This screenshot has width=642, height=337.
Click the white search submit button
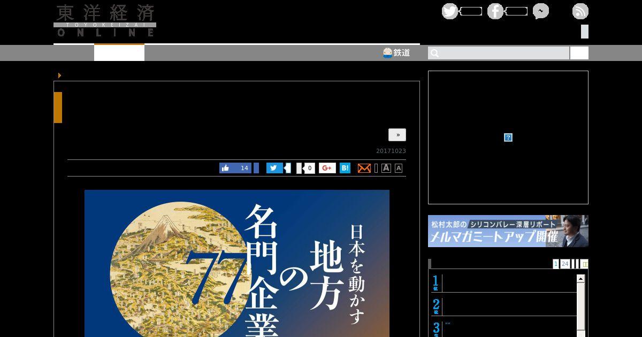[579, 53]
